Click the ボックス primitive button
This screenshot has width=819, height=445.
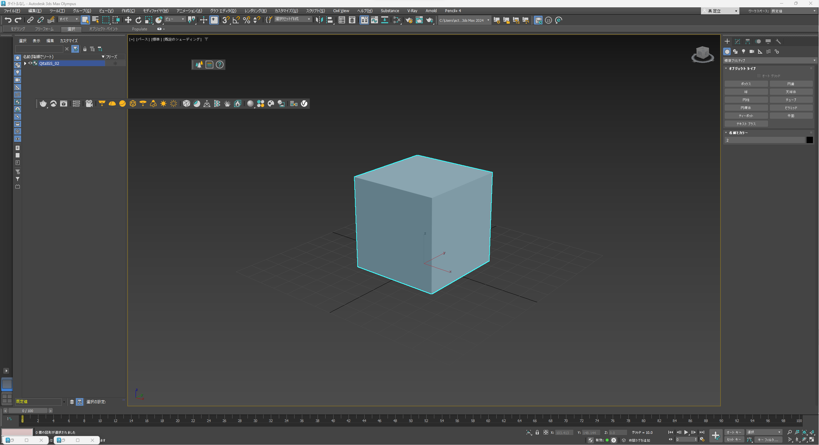pos(746,84)
